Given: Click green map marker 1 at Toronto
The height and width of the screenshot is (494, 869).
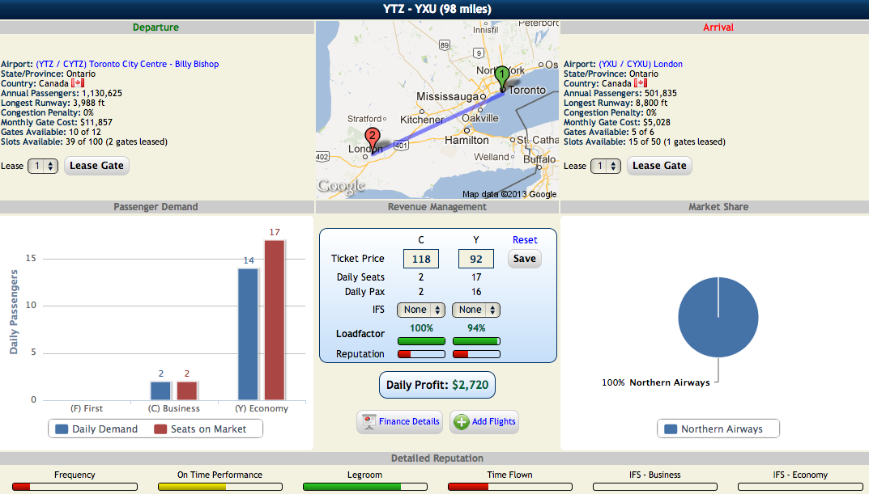Looking at the screenshot, I should coord(501,78).
